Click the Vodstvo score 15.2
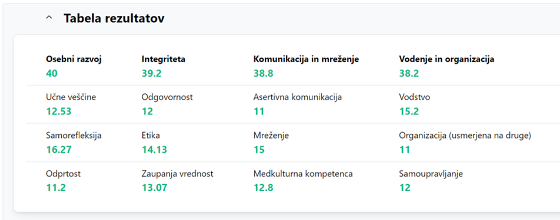This screenshot has height=220, width=560. (x=409, y=111)
